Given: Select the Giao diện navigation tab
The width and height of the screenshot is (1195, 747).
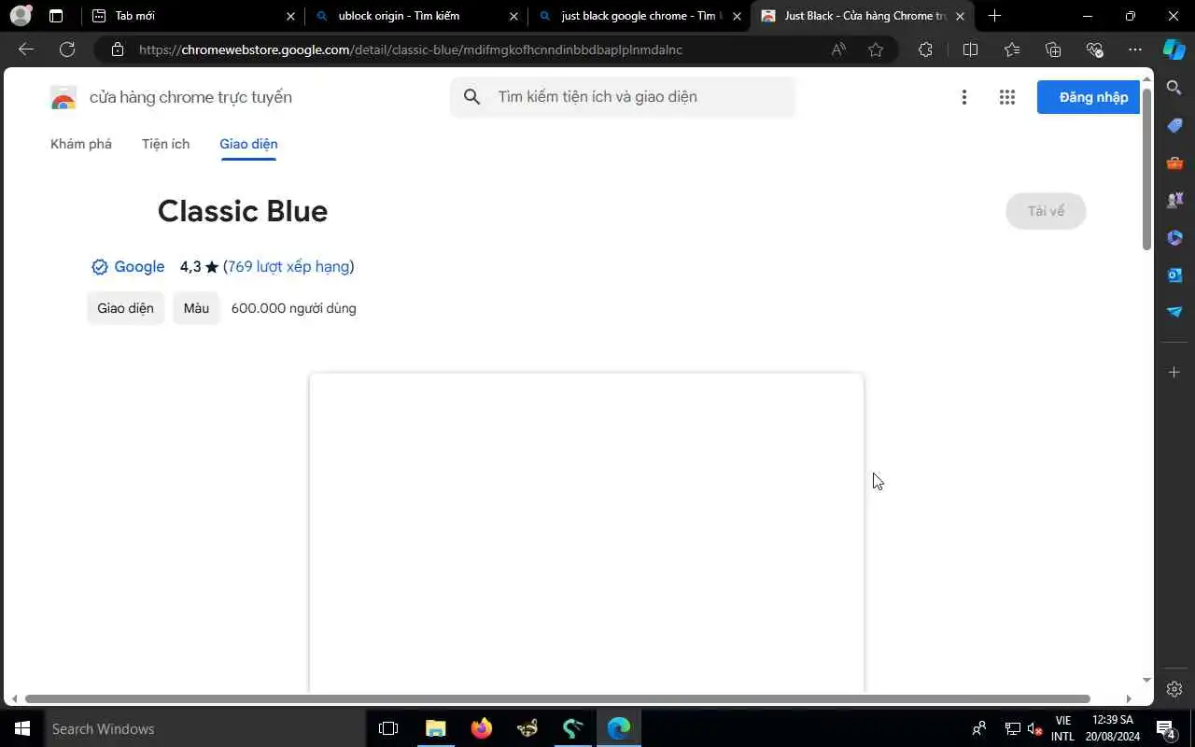Looking at the screenshot, I should click(248, 144).
